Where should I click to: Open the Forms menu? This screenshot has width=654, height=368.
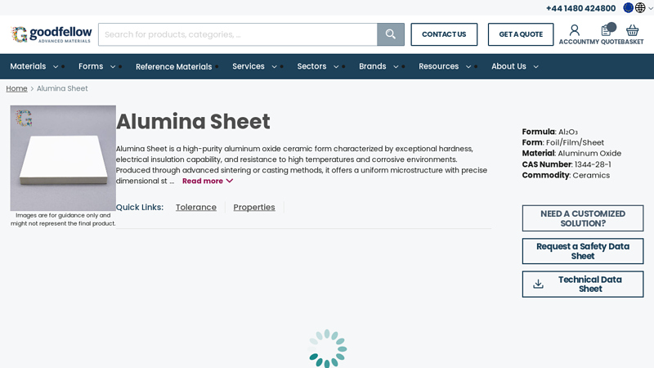coord(91,66)
